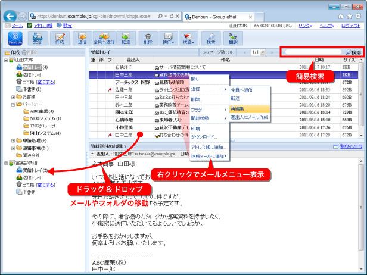Open favorites with the star icon
367x275 pixels.
coord(350,16)
